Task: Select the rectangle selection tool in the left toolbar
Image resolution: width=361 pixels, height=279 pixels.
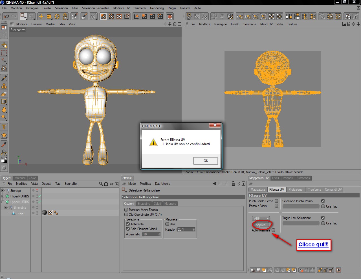Action: 4,53
